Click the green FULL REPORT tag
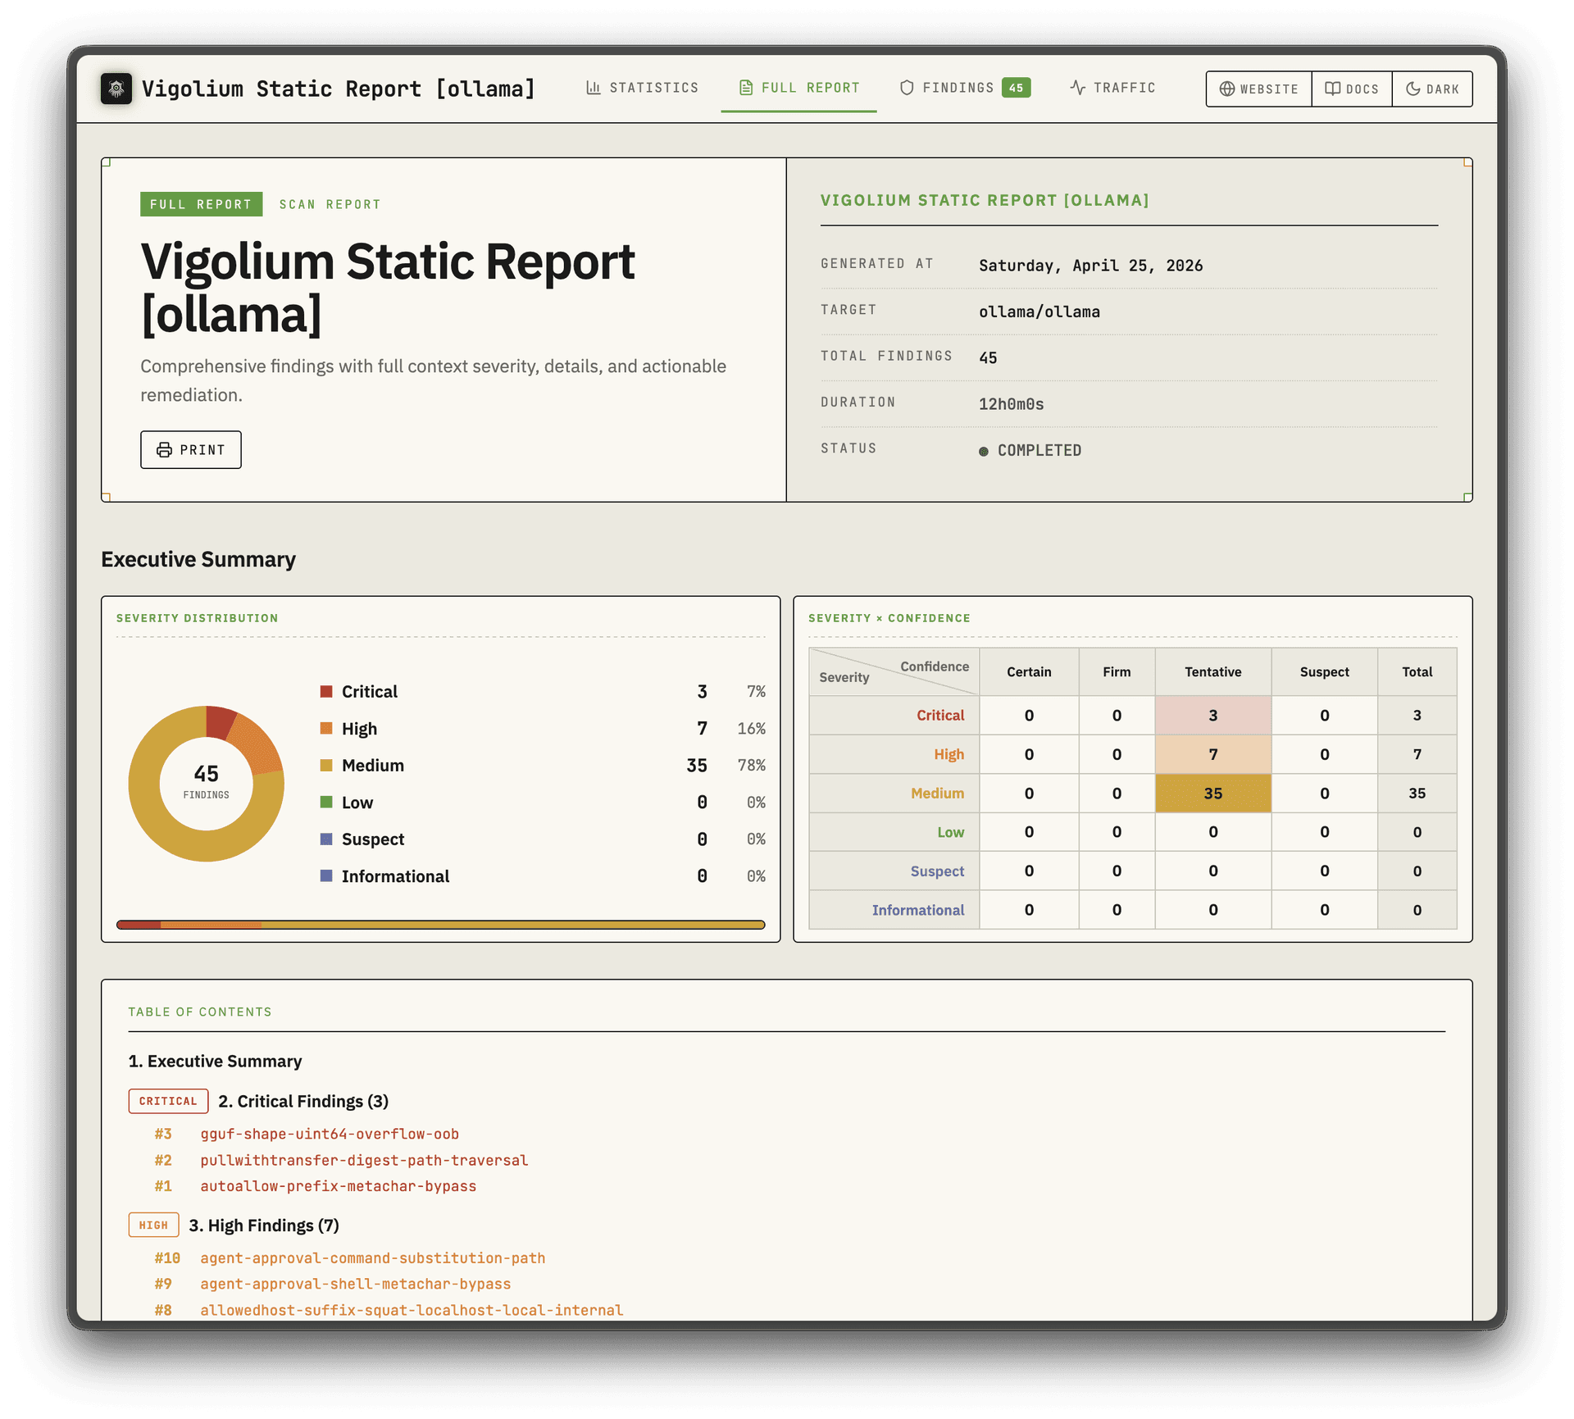 pyautogui.click(x=202, y=204)
